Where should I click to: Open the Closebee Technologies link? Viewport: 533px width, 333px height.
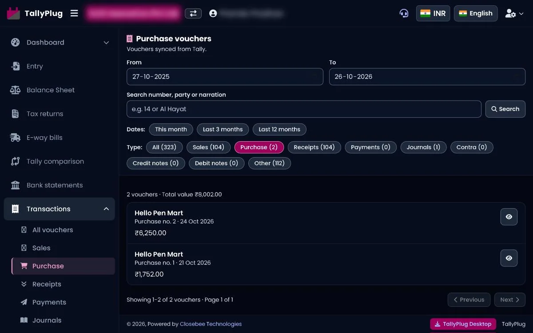(x=211, y=324)
